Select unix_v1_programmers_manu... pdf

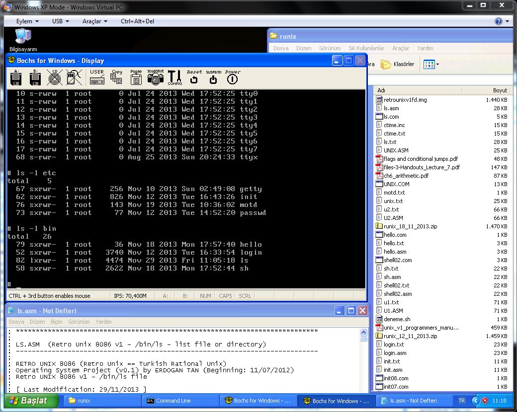(418, 328)
